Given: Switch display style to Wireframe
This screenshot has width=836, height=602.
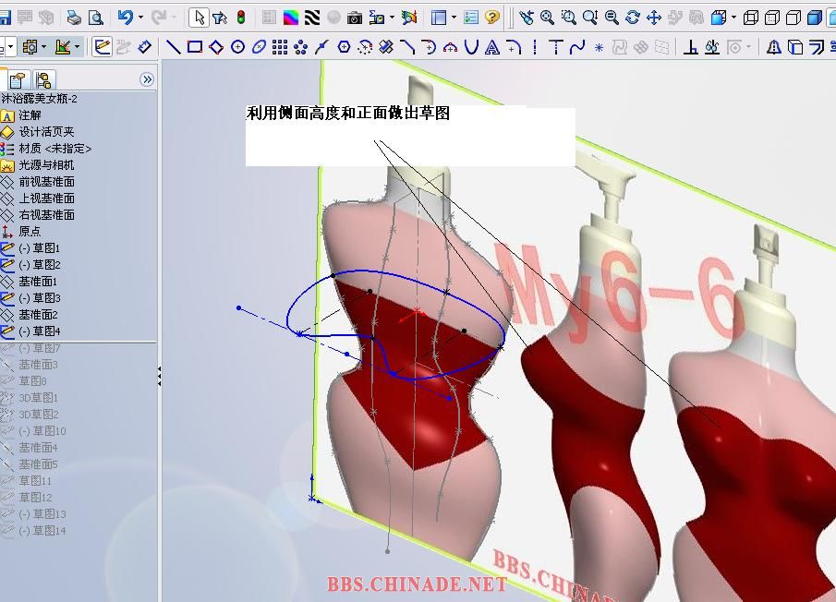Looking at the screenshot, I should click(x=751, y=18).
